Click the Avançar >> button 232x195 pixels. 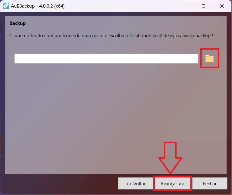coord(173,183)
